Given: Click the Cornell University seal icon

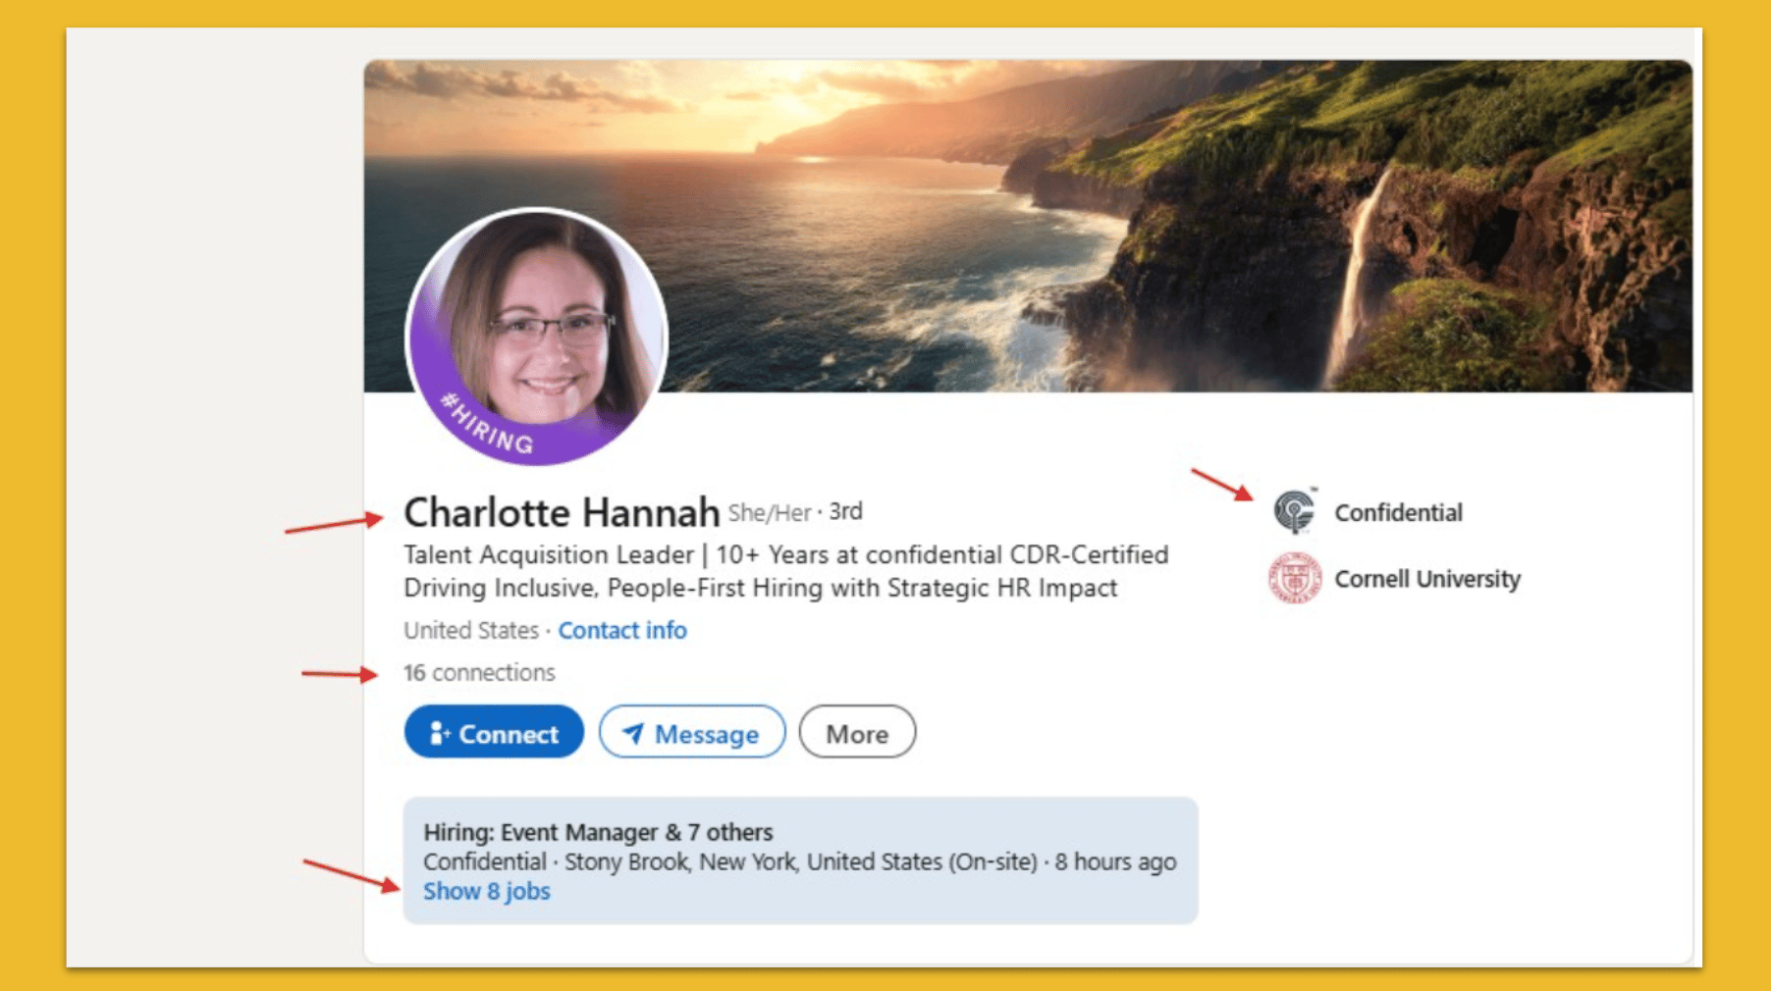Looking at the screenshot, I should point(1298,579).
